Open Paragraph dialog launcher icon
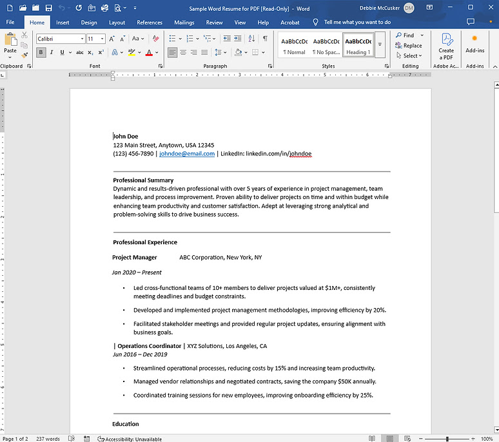Viewport: 499px width, 442px height. 270,66
